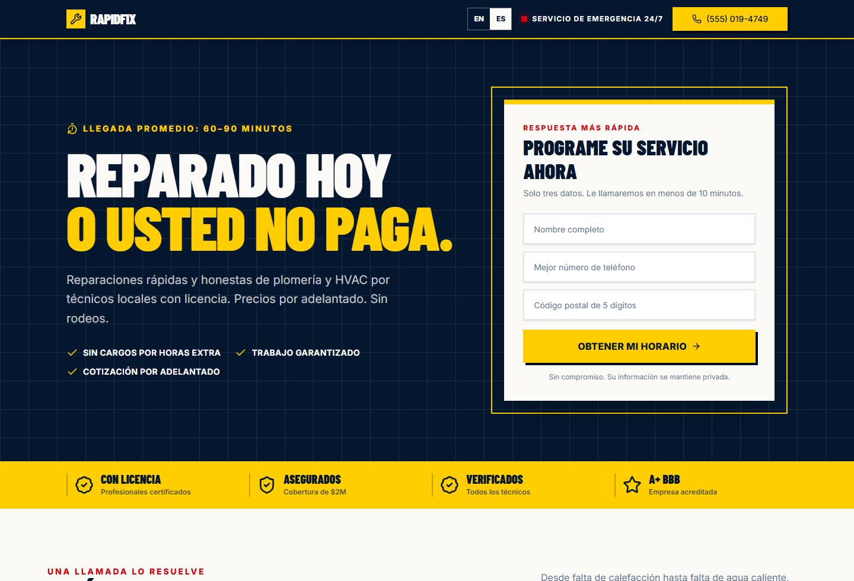Click the O Usted No Paga headline
Viewport: 854px width, 581px height.
pos(260,229)
